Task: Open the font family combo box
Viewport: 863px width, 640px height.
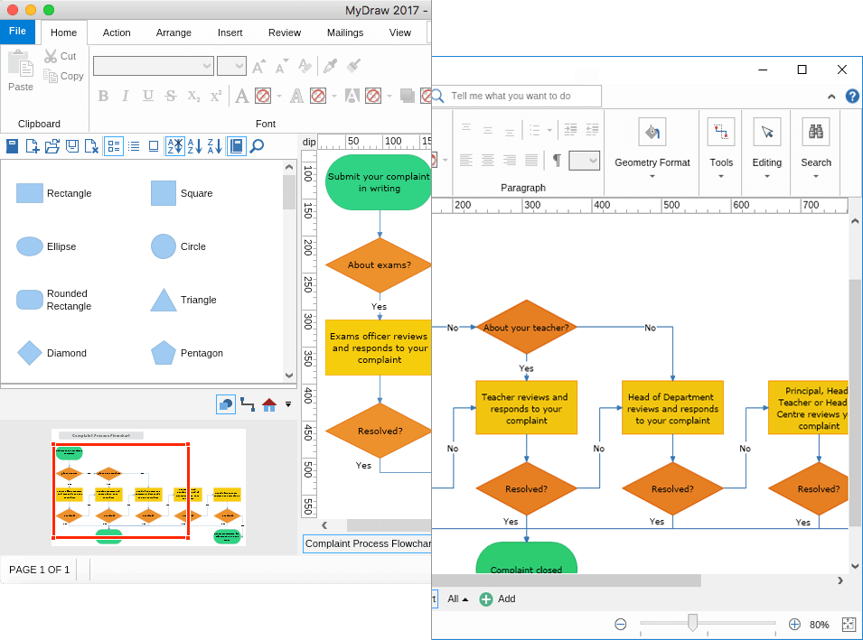Action: click(154, 66)
